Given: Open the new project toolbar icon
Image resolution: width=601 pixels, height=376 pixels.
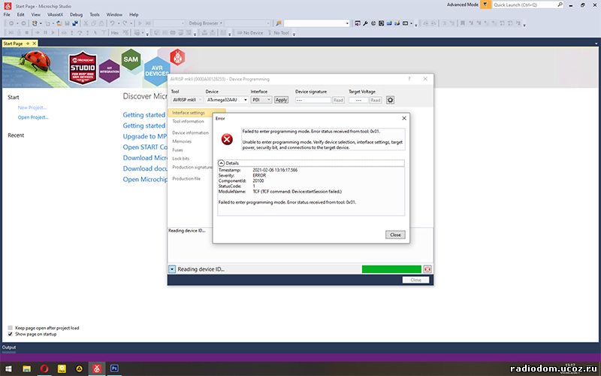Looking at the screenshot, I should pos(35,23).
